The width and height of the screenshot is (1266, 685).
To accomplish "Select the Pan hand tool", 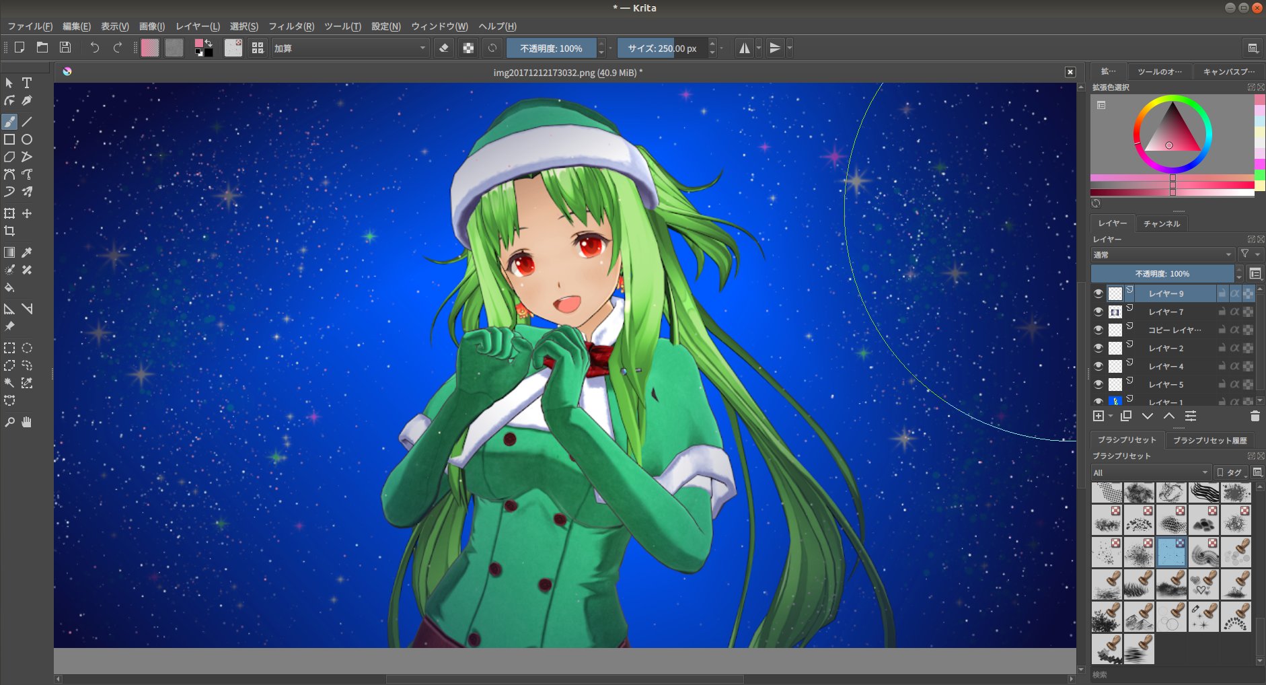I will click(x=27, y=422).
